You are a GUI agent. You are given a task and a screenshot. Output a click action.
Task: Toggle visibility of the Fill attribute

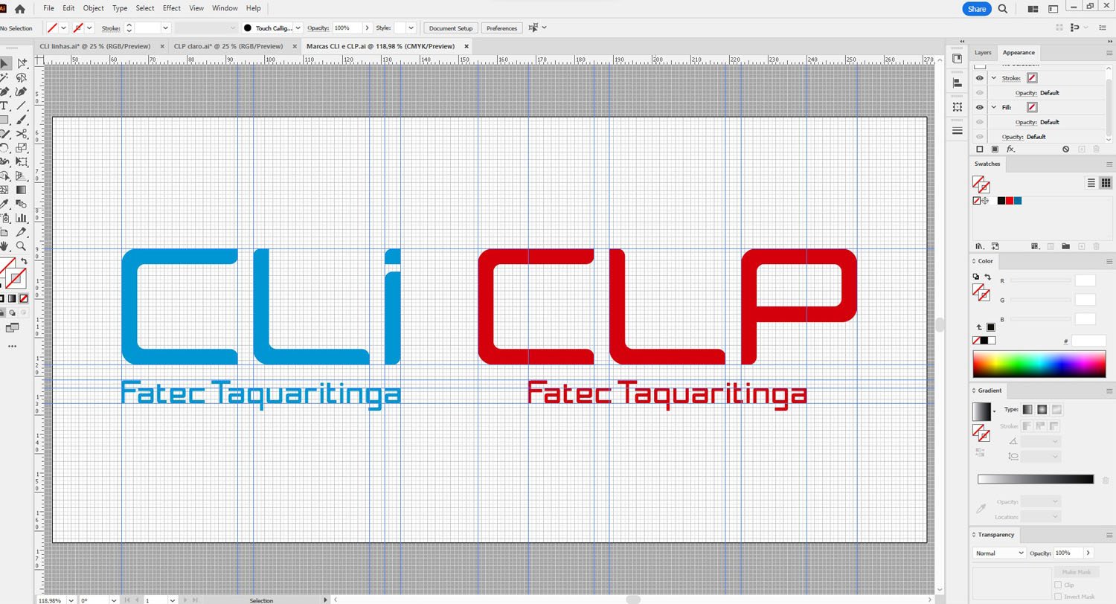979,107
